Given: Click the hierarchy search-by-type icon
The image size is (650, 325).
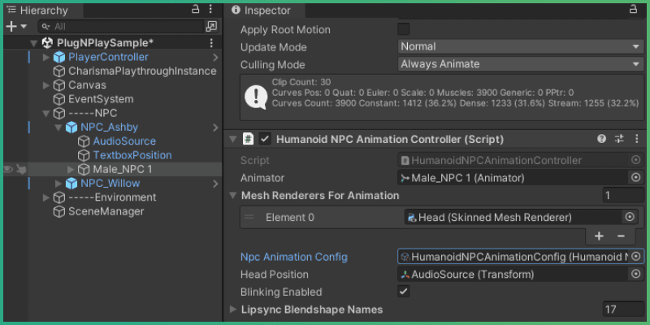Looking at the screenshot, I should pos(211,27).
